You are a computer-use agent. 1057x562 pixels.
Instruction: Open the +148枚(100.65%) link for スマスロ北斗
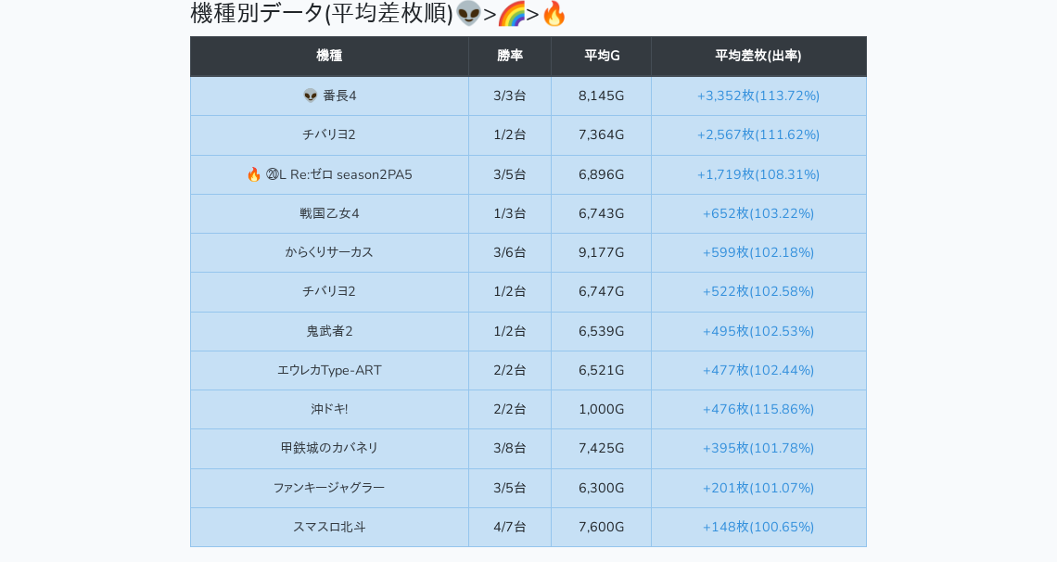point(758,527)
